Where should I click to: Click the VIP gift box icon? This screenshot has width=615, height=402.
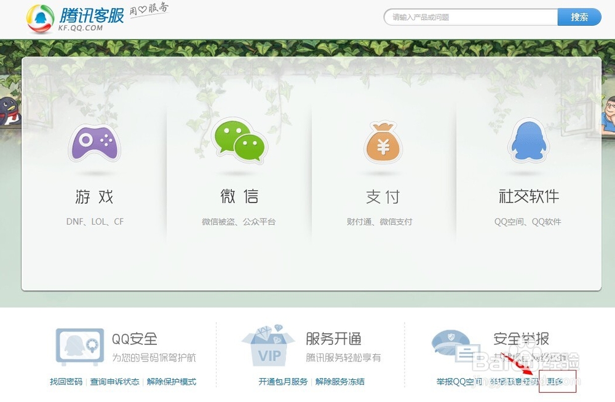(269, 346)
